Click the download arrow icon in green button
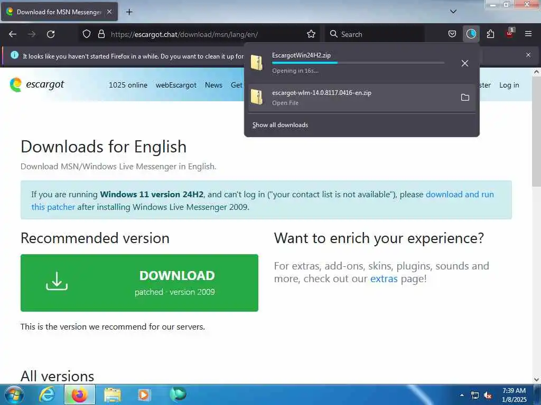This screenshot has width=541, height=405. click(x=57, y=281)
